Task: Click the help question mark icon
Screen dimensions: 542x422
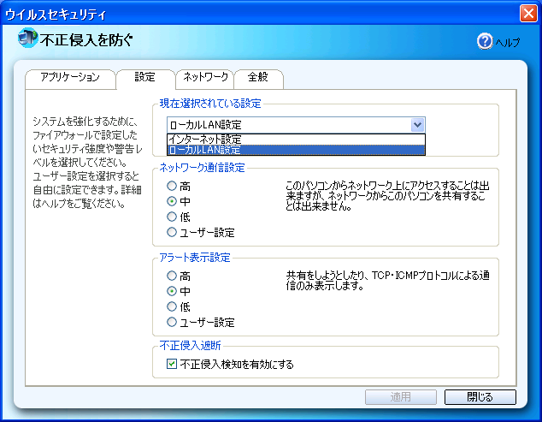Action: [x=485, y=41]
